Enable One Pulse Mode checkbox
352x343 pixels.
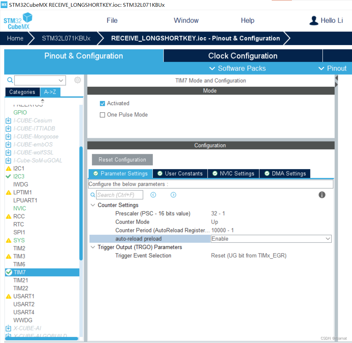[x=102, y=115]
